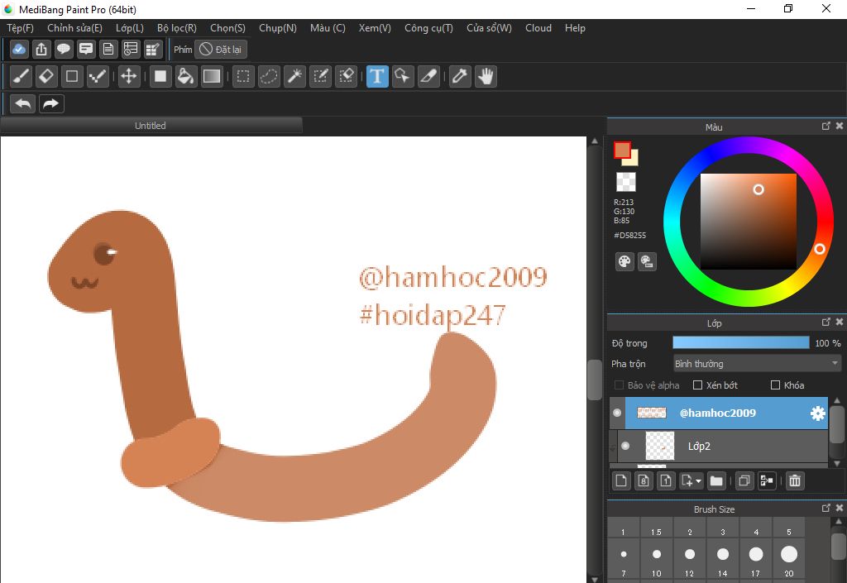Click the Đặt lại button
The width and height of the screenshot is (847, 583).
point(221,50)
